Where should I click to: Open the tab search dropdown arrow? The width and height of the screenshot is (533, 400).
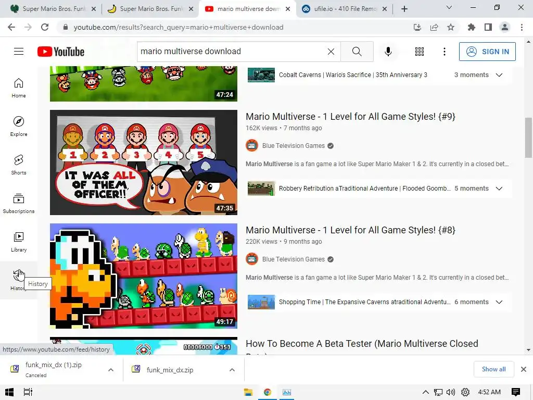pyautogui.click(x=449, y=7)
